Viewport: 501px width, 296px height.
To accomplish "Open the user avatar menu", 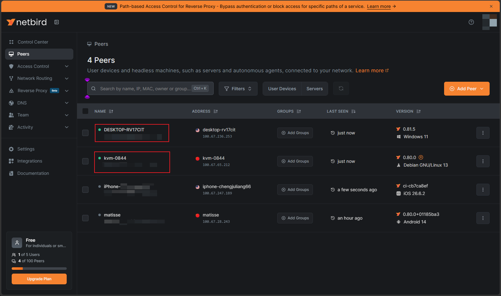I will (x=489, y=22).
